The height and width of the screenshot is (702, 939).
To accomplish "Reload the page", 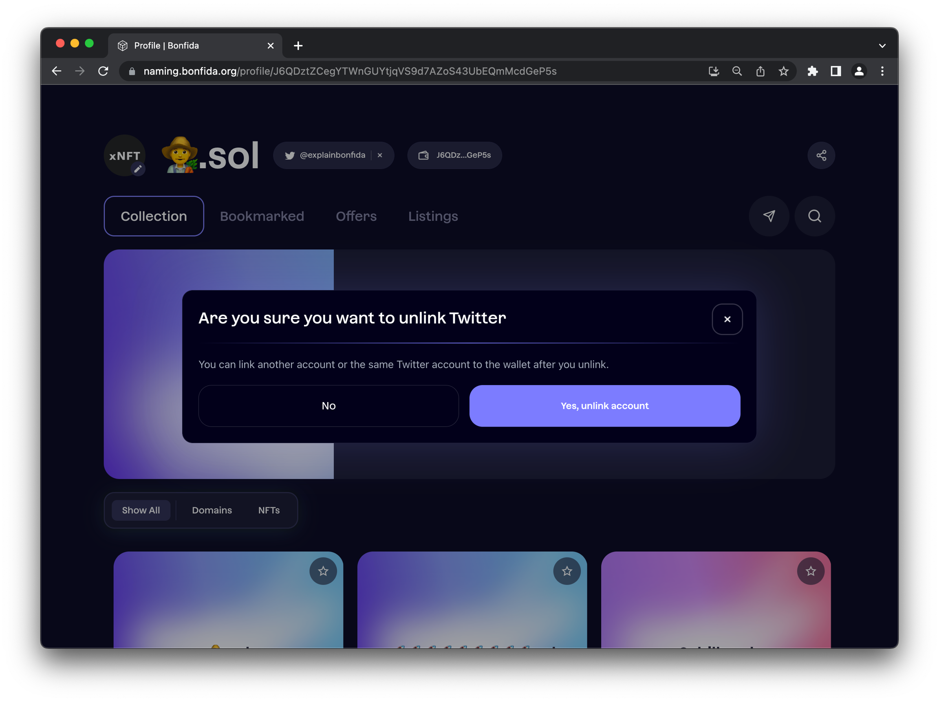I will [103, 71].
